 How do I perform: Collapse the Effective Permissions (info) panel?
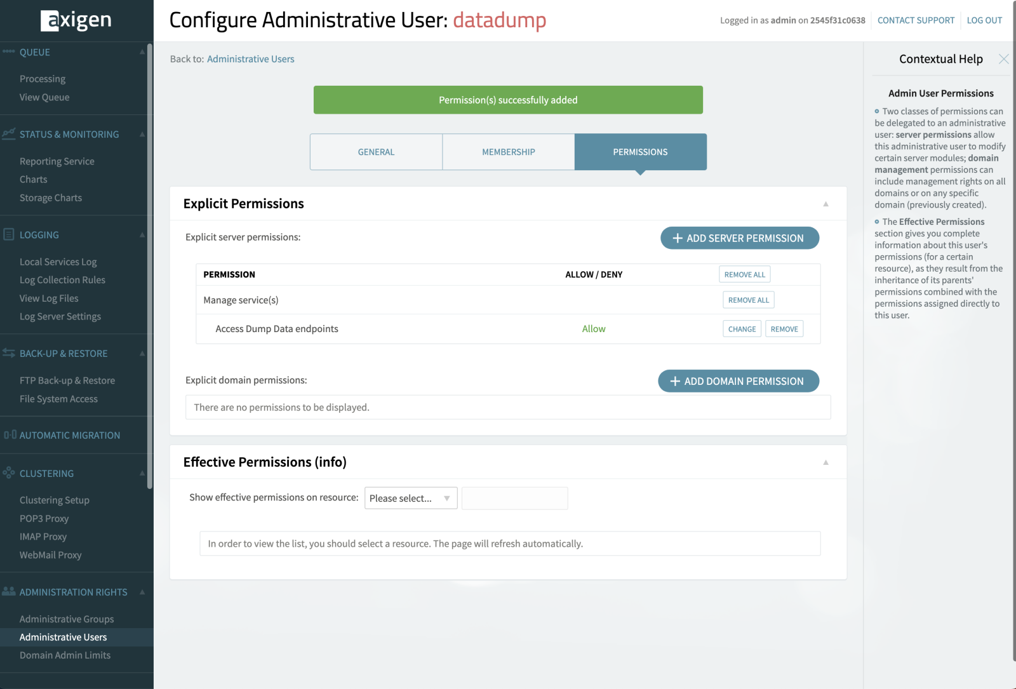click(x=825, y=462)
